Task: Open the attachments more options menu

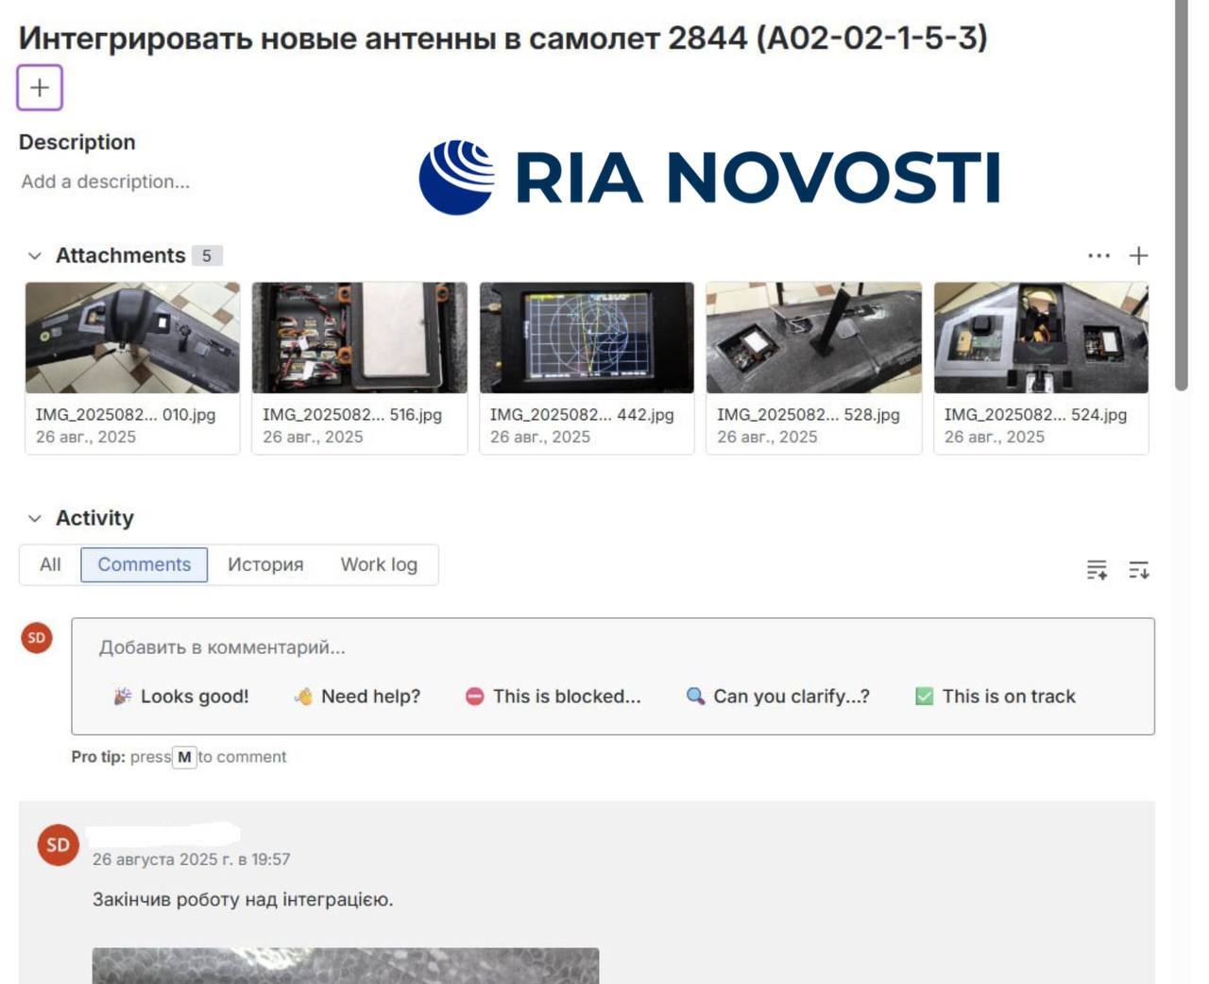Action: pyautogui.click(x=1098, y=255)
